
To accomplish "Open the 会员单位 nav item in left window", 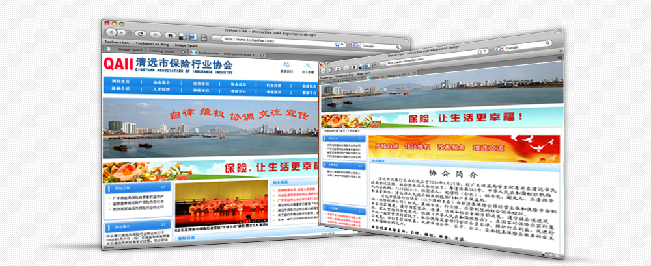I will (201, 84).
